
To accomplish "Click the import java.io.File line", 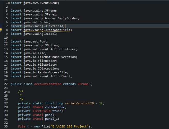I will click(29, 53).
